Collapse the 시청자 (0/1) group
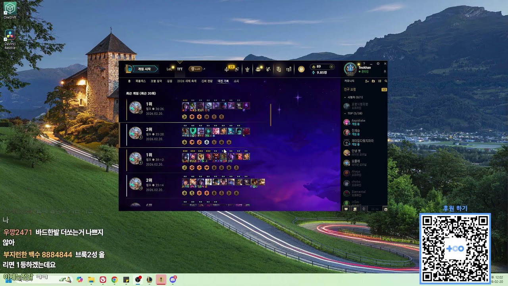The height and width of the screenshot is (286, 508). pos(354,97)
